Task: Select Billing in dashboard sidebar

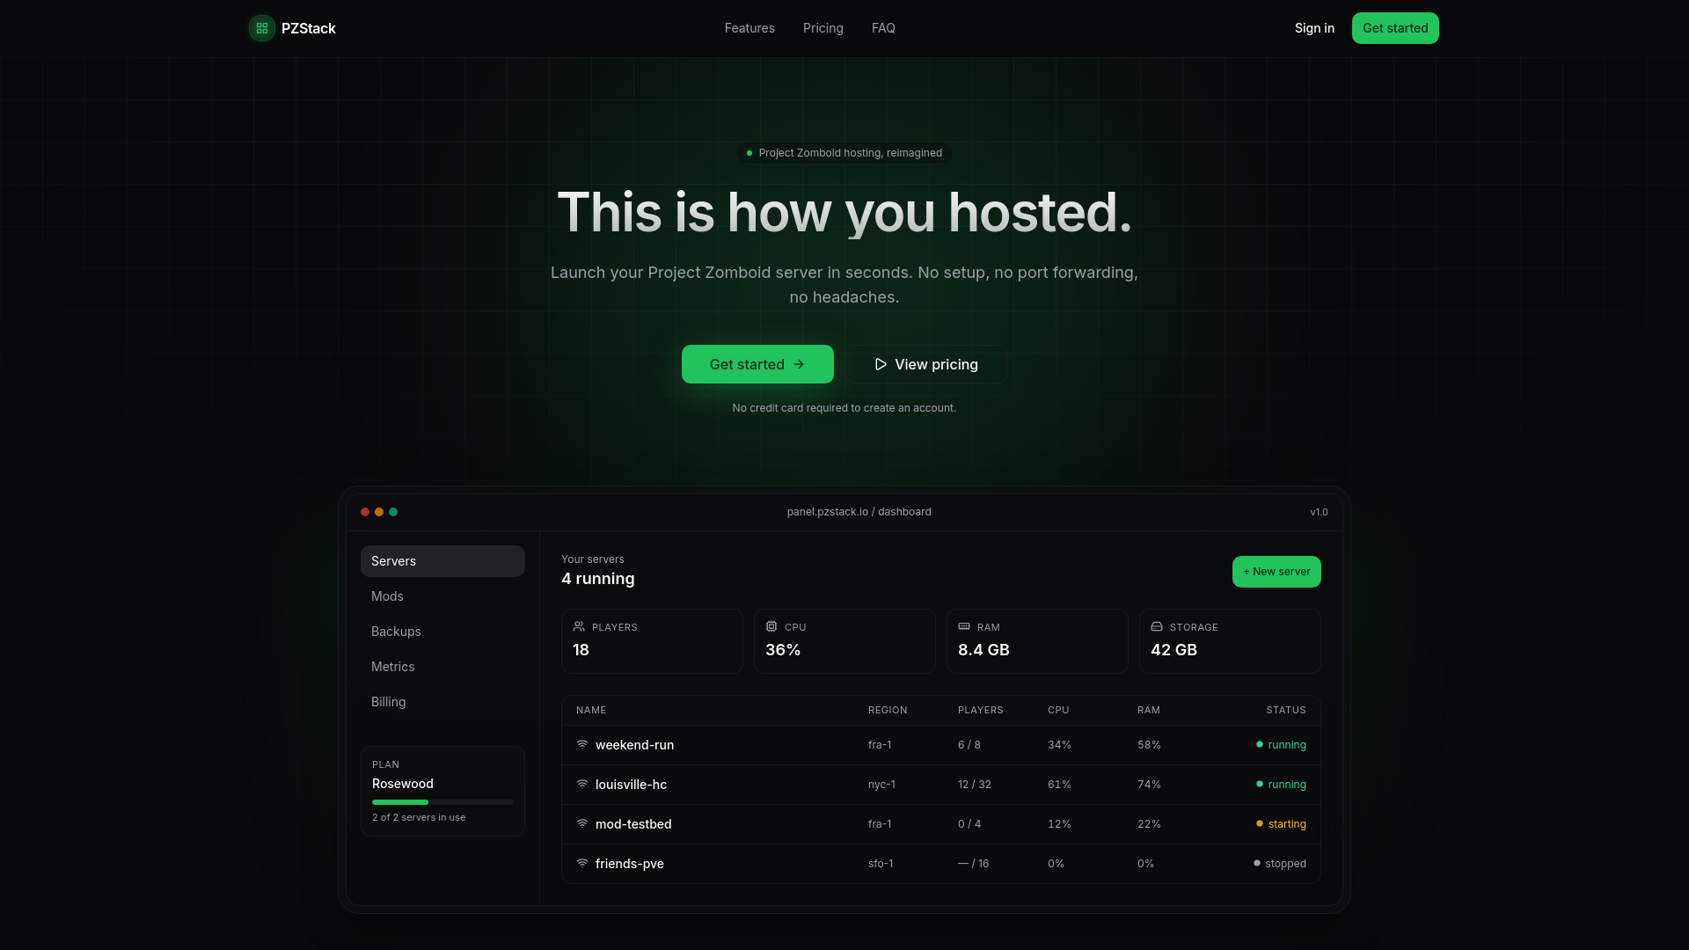Action: point(442,702)
